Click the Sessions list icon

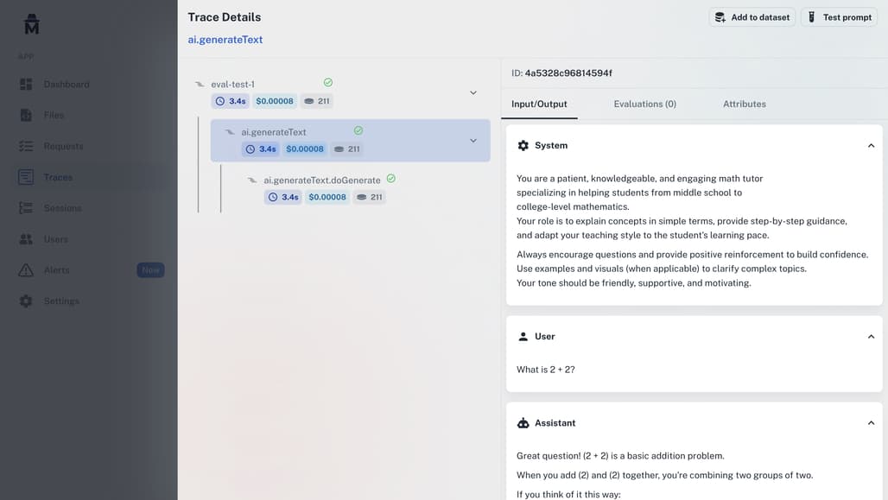coord(26,208)
